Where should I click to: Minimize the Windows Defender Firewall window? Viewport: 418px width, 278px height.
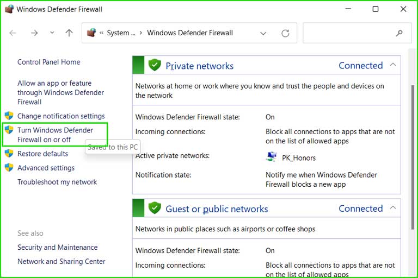point(348,9)
